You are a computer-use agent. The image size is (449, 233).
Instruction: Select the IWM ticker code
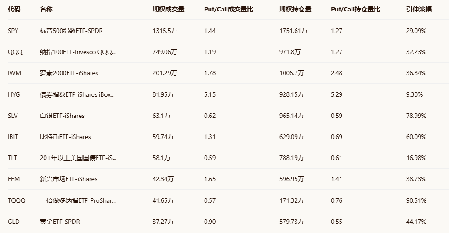[14, 73]
